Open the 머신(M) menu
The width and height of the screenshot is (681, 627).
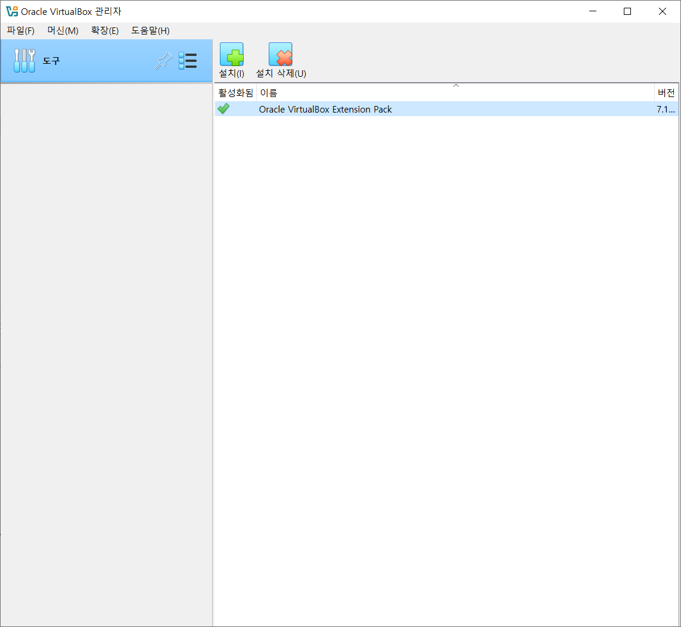tap(63, 30)
